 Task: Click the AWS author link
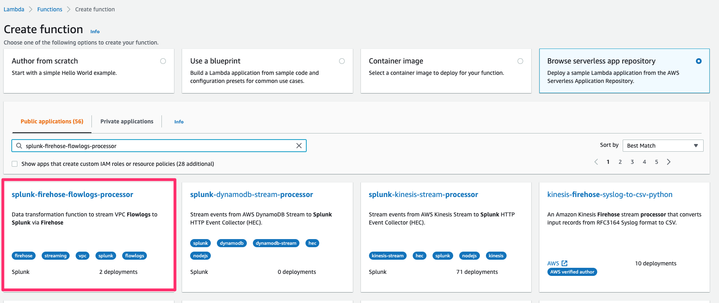tap(553, 263)
